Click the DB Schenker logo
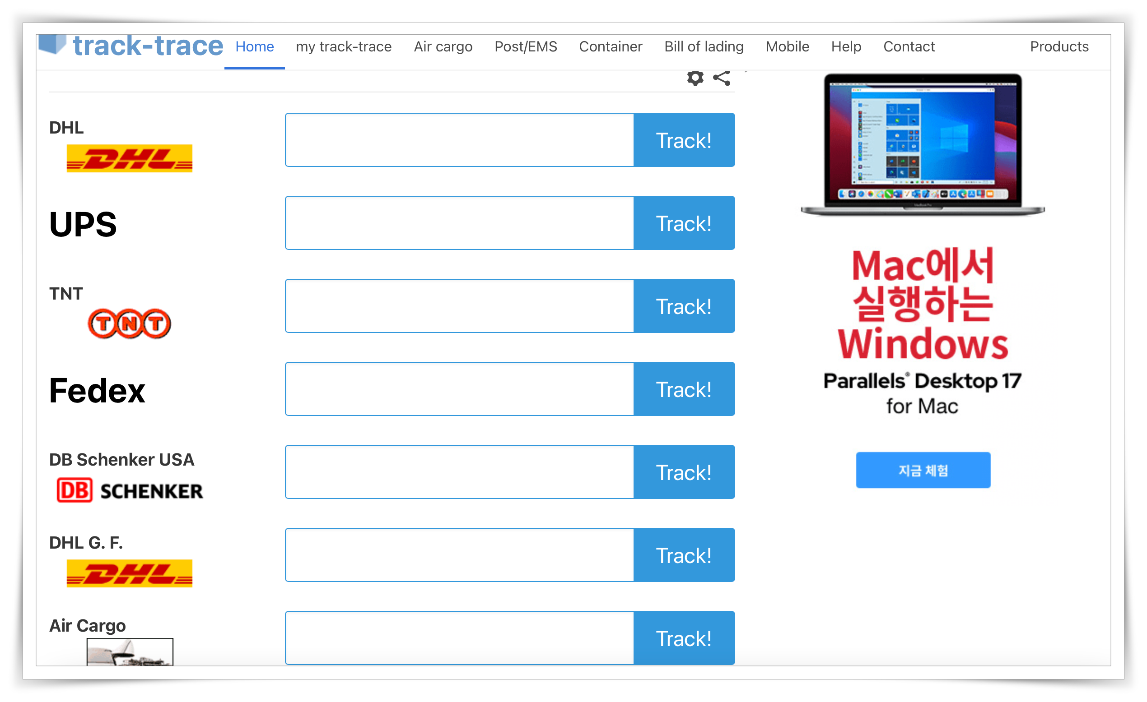 coord(130,490)
